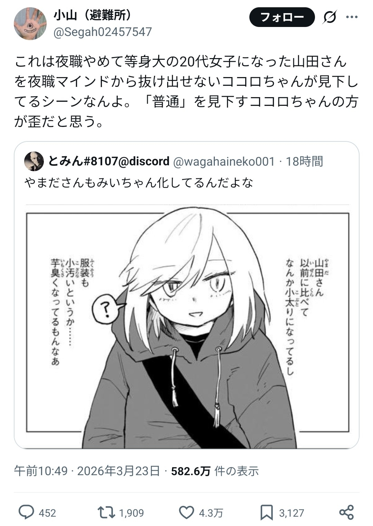Open the manga panel image
Viewport: 373px width, 526px height.
pyautogui.click(x=187, y=326)
